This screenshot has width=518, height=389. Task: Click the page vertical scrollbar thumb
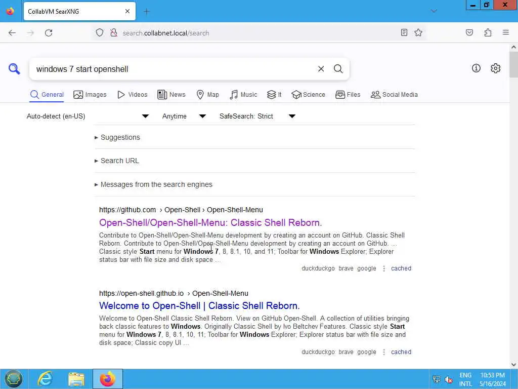(x=513, y=64)
